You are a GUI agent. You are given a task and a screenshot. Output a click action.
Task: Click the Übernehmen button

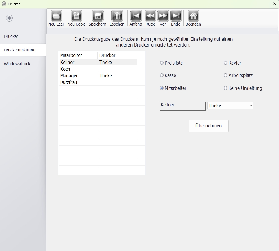coord(209,126)
